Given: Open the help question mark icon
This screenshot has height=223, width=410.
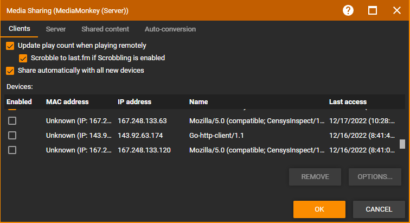Looking at the screenshot, I should [x=348, y=10].
